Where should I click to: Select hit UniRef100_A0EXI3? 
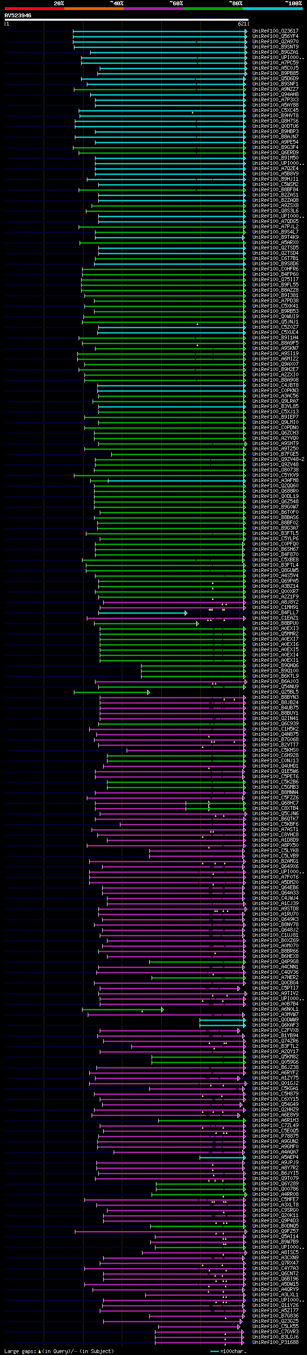[275, 629]
